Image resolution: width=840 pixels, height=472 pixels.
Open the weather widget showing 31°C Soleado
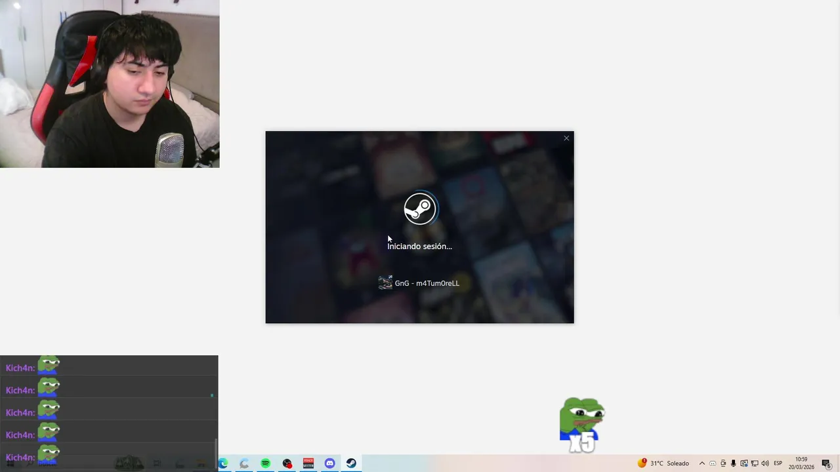pyautogui.click(x=663, y=463)
